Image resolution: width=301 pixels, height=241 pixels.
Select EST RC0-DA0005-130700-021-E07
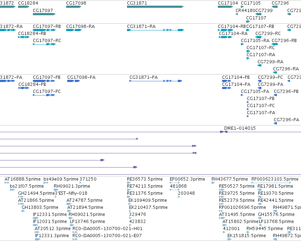pyautogui.click(x=75, y=240)
